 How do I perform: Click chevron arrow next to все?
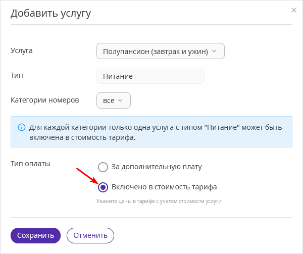[120, 100]
